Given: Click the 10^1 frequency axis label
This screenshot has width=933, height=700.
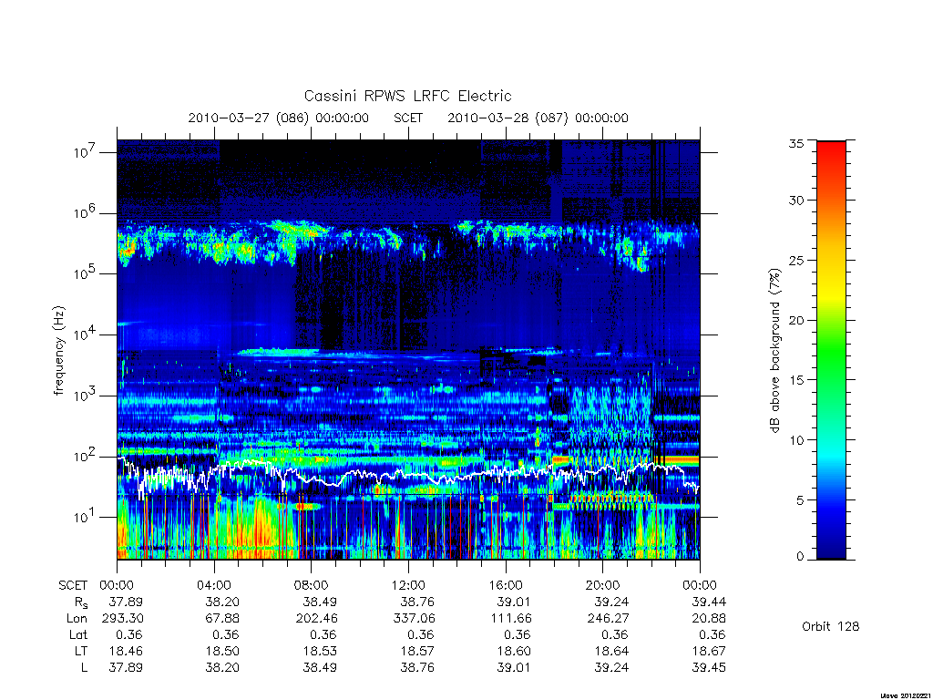Looking at the screenshot, I should tap(84, 516).
